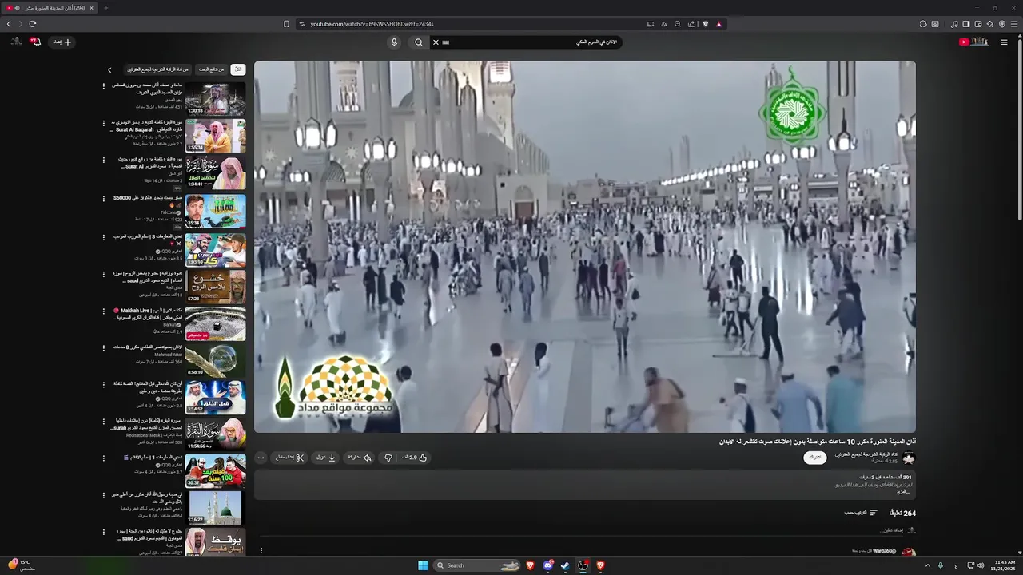Like the video showing 2.9 thousand likes
The image size is (1023, 575).
[x=415, y=458]
